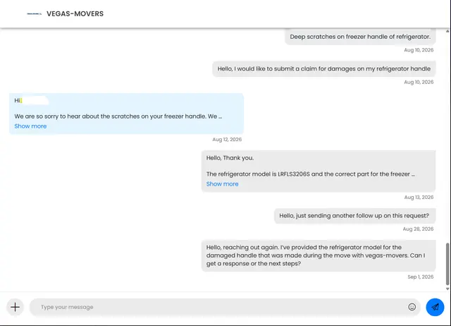Click the 'Aug 12, 2026' timestamp

(x=227, y=140)
